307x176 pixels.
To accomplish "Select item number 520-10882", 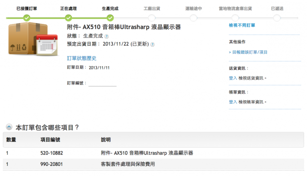I will coord(52,153).
